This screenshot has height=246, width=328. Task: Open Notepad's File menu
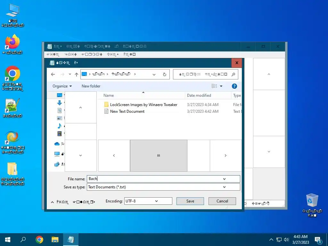click(53, 54)
